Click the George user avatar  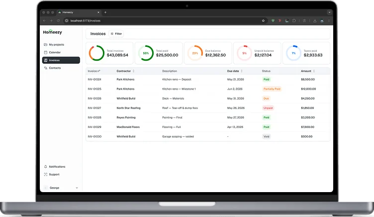pyautogui.click(x=46, y=188)
